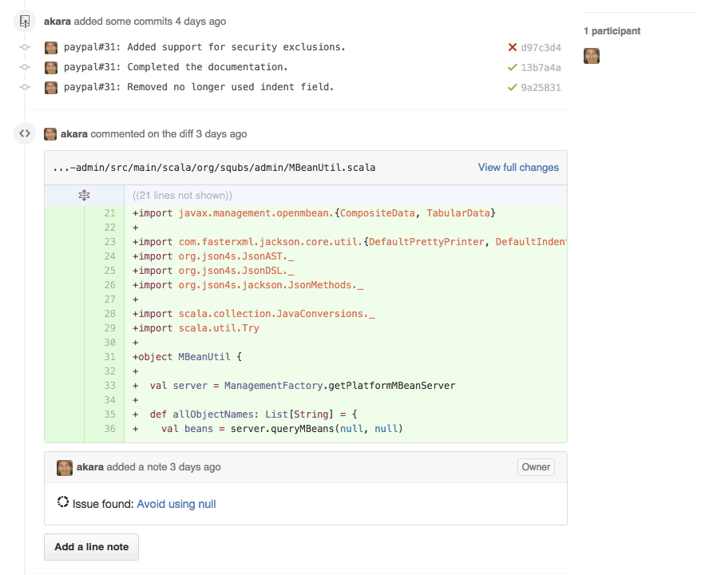Follow the "Avoid using null" link
This screenshot has width=713, height=575.
(176, 504)
